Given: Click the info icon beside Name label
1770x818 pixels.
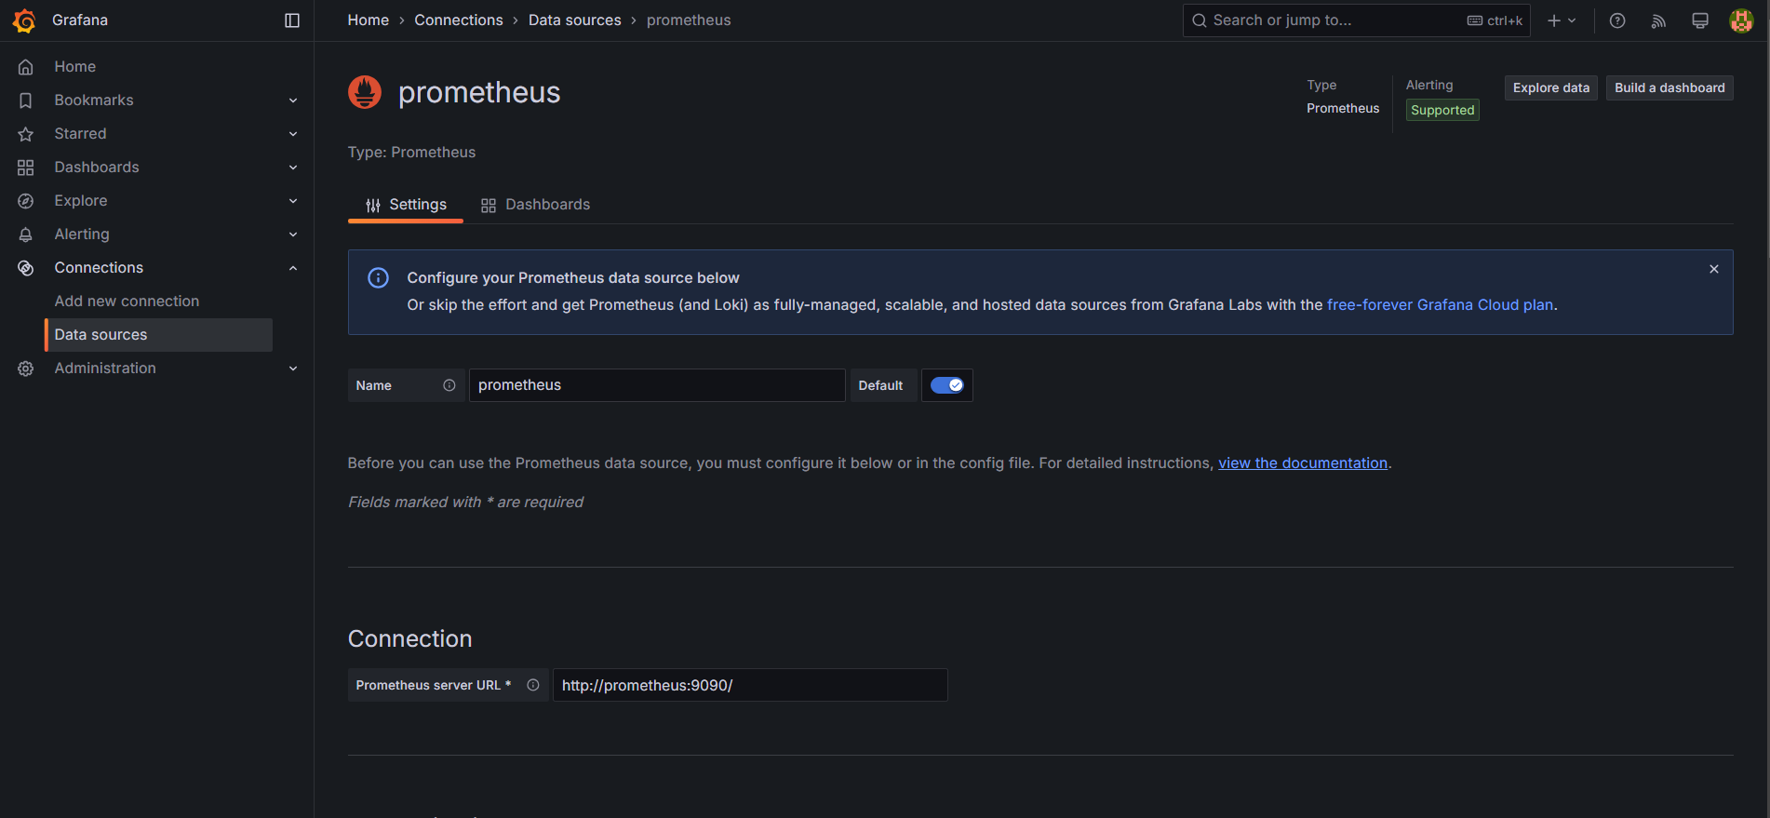Looking at the screenshot, I should coord(449,385).
